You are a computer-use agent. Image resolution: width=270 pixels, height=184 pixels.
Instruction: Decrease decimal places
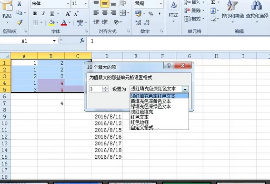point(147,22)
